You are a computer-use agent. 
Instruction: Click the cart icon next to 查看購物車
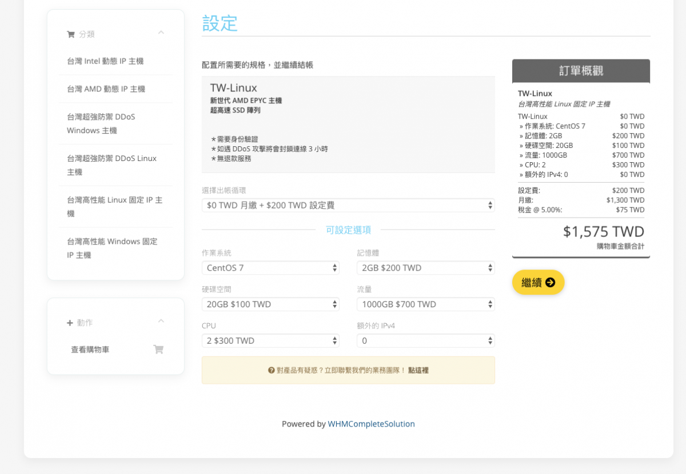click(x=158, y=350)
